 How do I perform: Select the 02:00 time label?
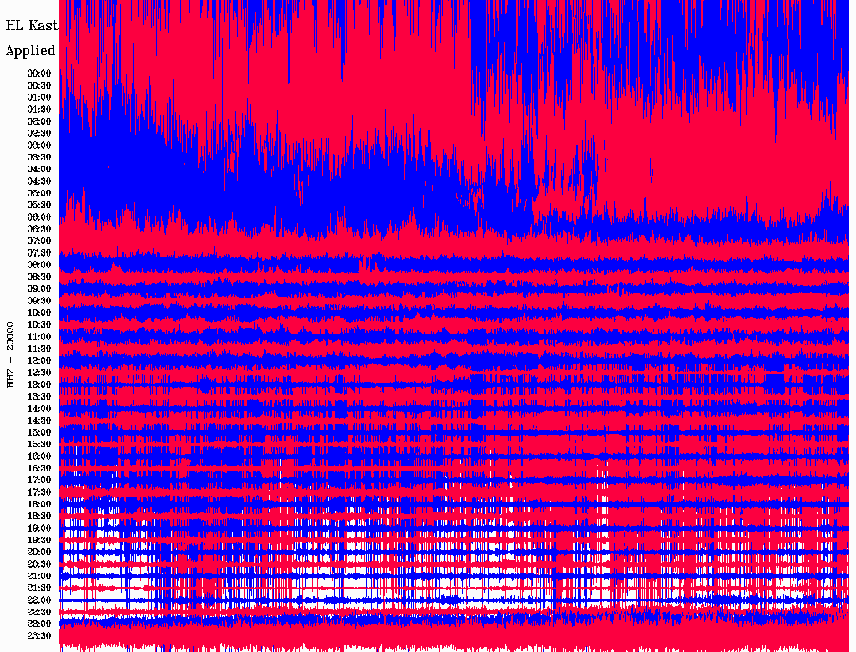39,121
